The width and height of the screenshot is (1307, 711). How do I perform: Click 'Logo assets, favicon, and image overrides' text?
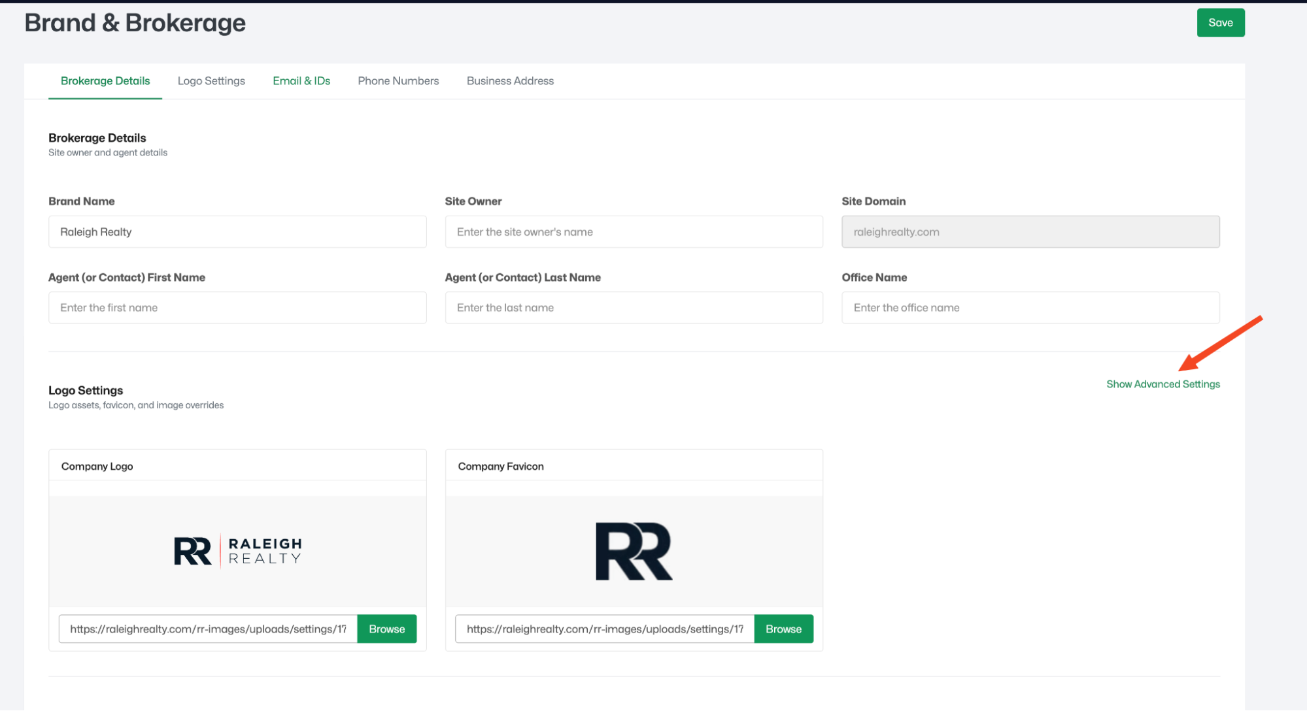click(136, 405)
